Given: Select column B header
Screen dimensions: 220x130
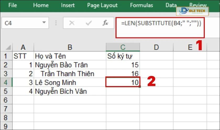Looking at the screenshot, I should pos(70,47).
